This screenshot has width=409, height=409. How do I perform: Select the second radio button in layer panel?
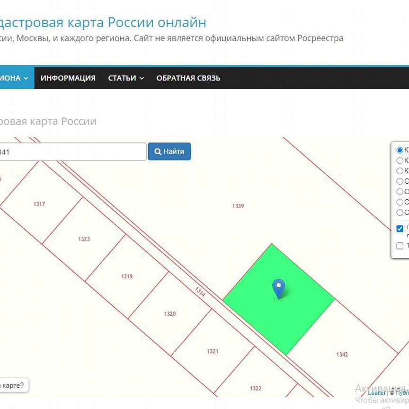400,160
